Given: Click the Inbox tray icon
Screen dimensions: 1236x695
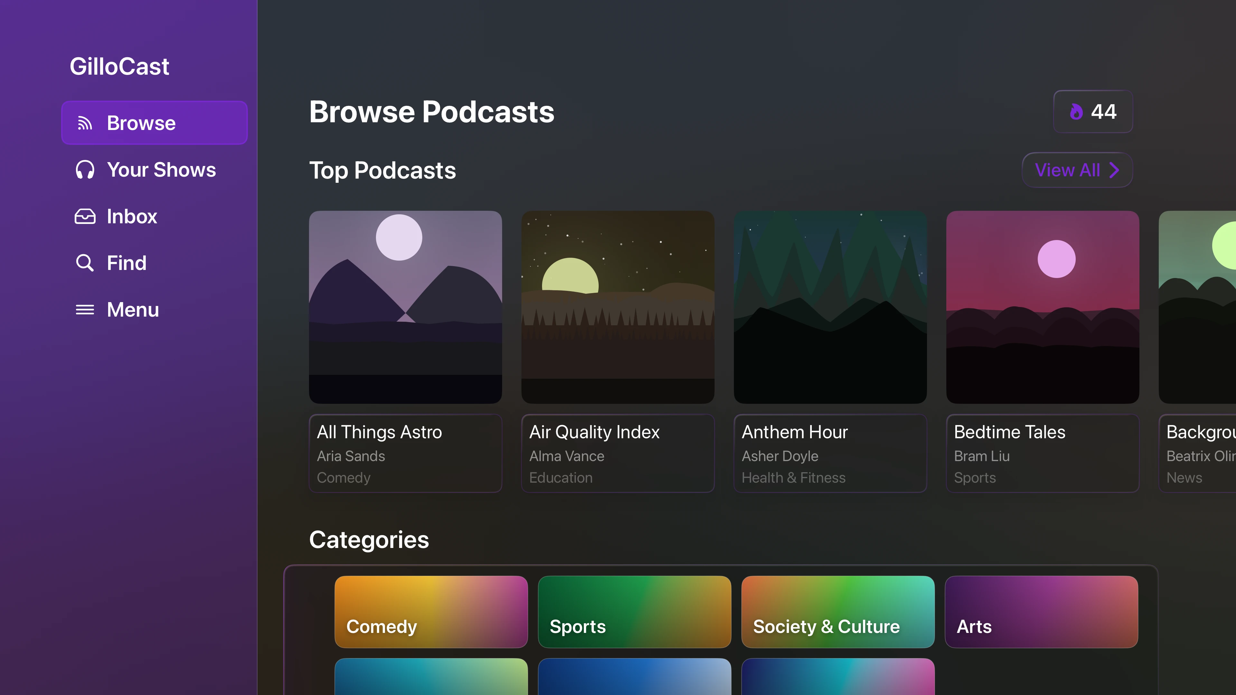Looking at the screenshot, I should click(85, 216).
